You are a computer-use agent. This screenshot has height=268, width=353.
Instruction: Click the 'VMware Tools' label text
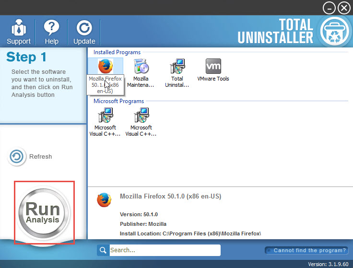[213, 79]
